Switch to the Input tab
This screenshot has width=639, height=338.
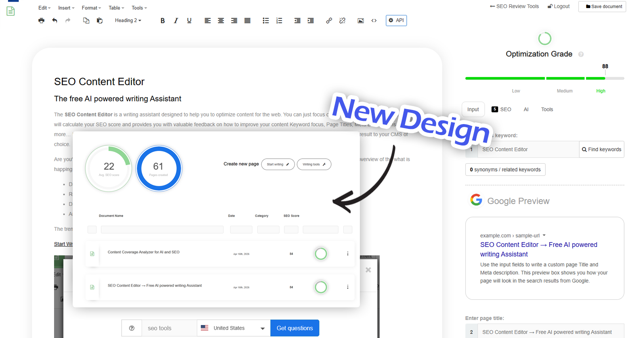tap(473, 110)
